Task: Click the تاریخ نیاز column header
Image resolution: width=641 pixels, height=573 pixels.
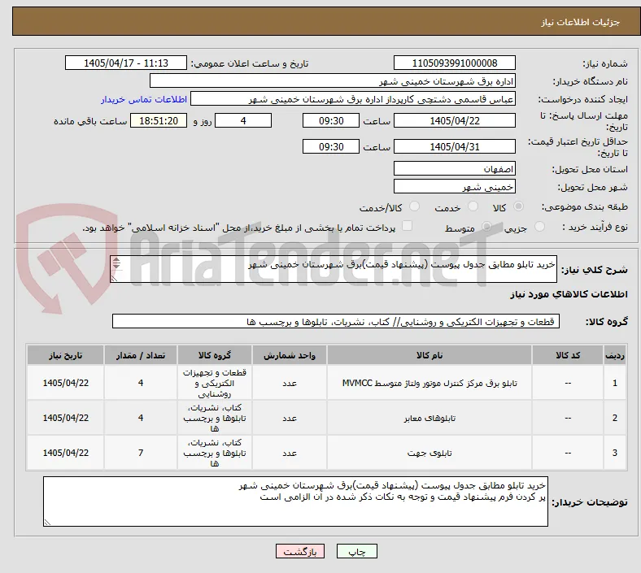Action: coord(65,355)
